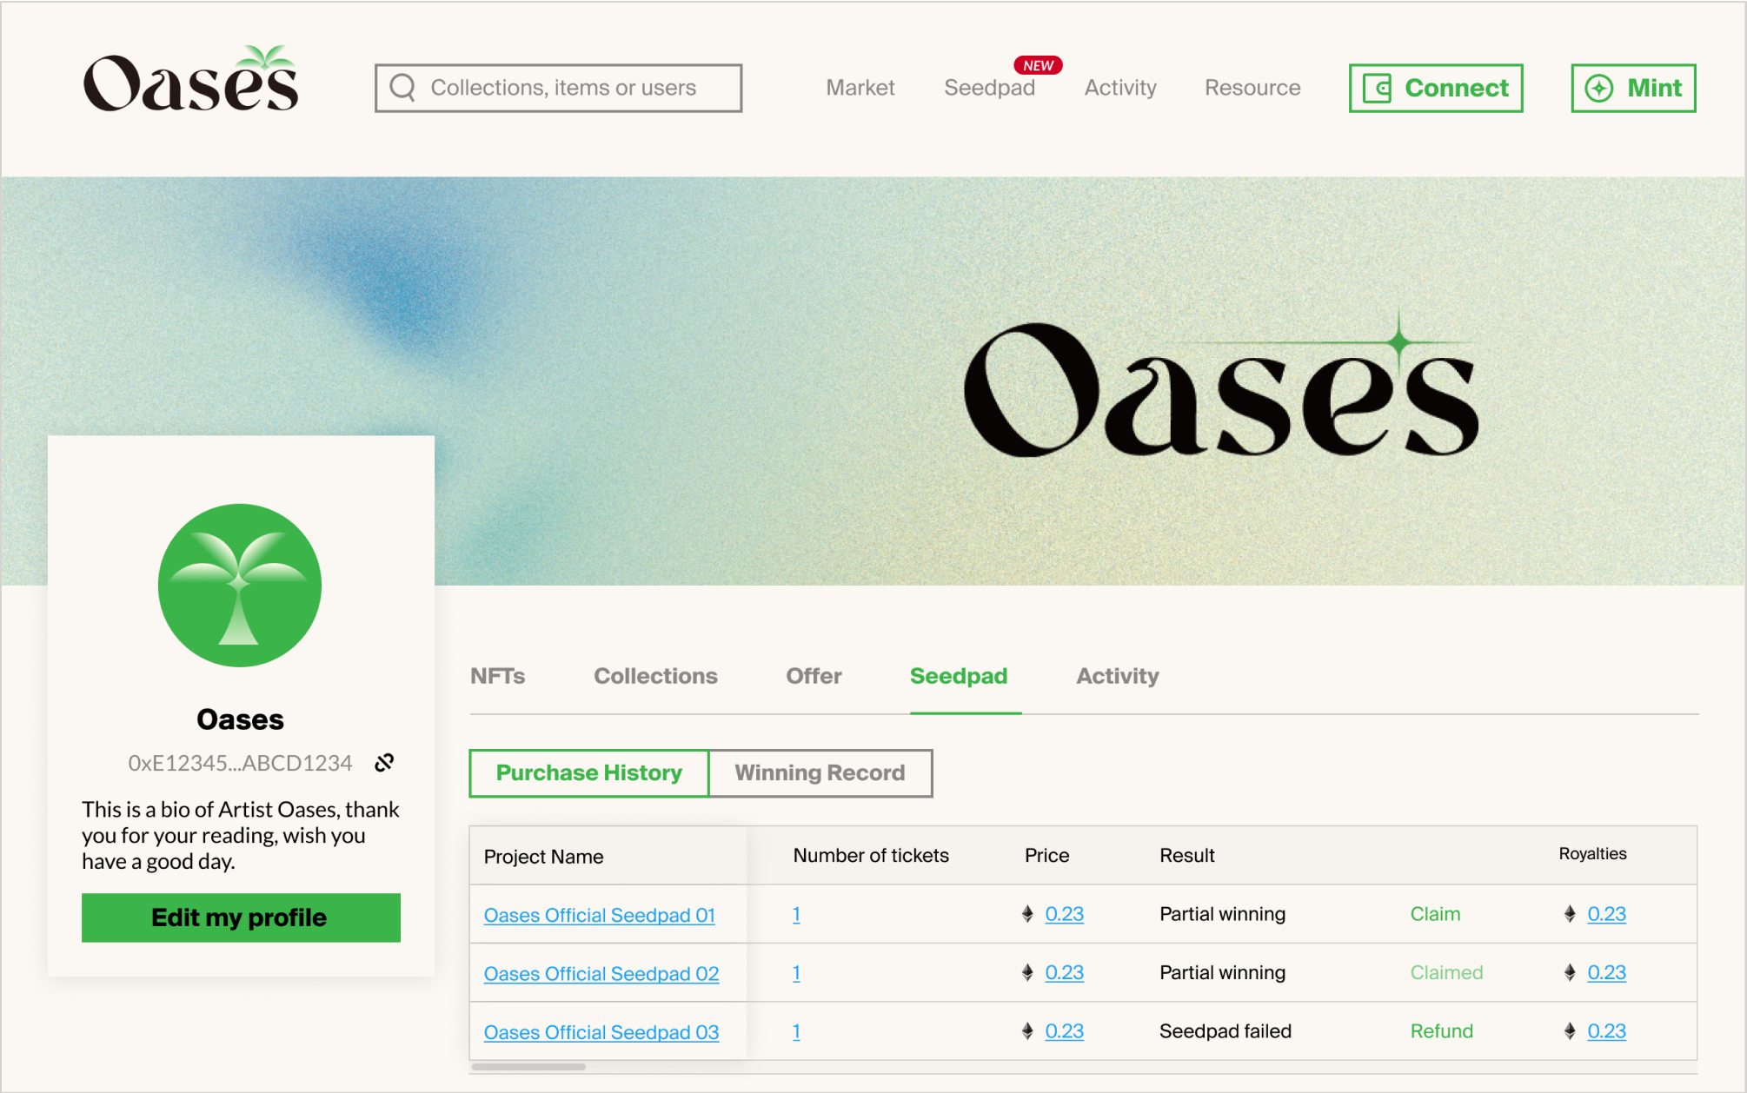Open Oases Official Seedpad 02 link
1747x1093 pixels.
pos(601,973)
